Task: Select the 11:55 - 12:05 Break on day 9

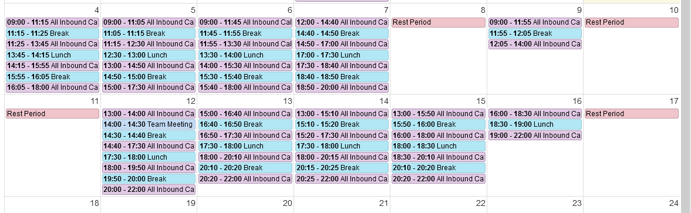Action: [x=535, y=33]
